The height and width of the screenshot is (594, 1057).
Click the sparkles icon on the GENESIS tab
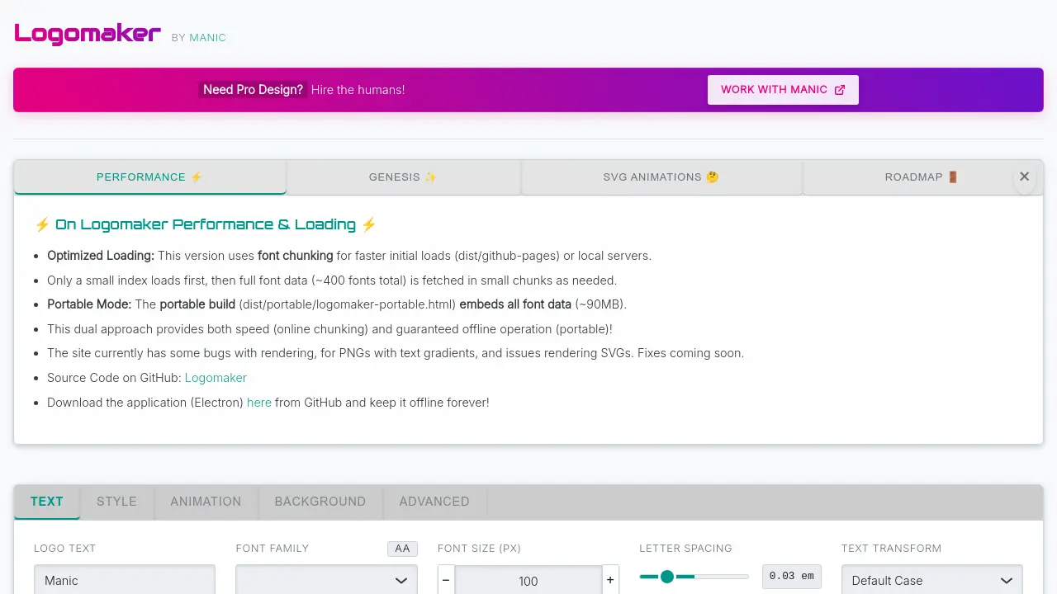(430, 177)
